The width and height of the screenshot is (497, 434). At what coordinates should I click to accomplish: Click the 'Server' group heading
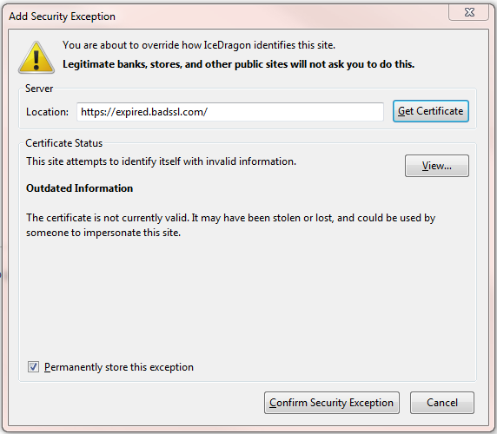(x=39, y=89)
